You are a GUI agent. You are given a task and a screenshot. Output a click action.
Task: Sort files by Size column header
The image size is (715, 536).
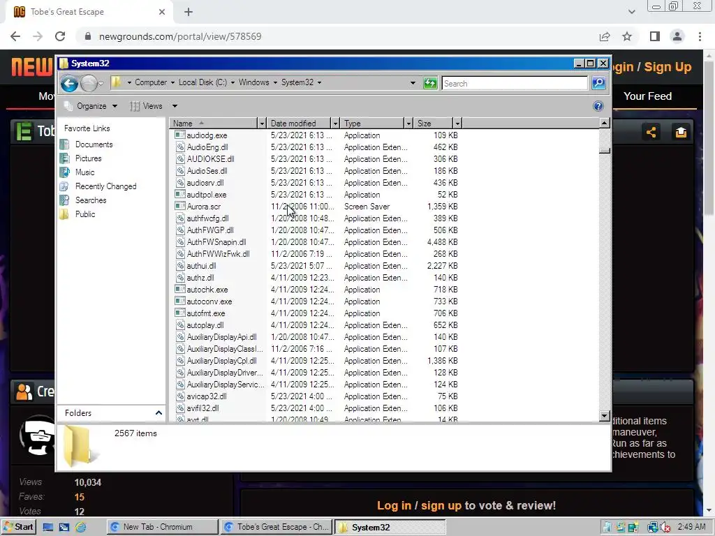[x=433, y=124]
